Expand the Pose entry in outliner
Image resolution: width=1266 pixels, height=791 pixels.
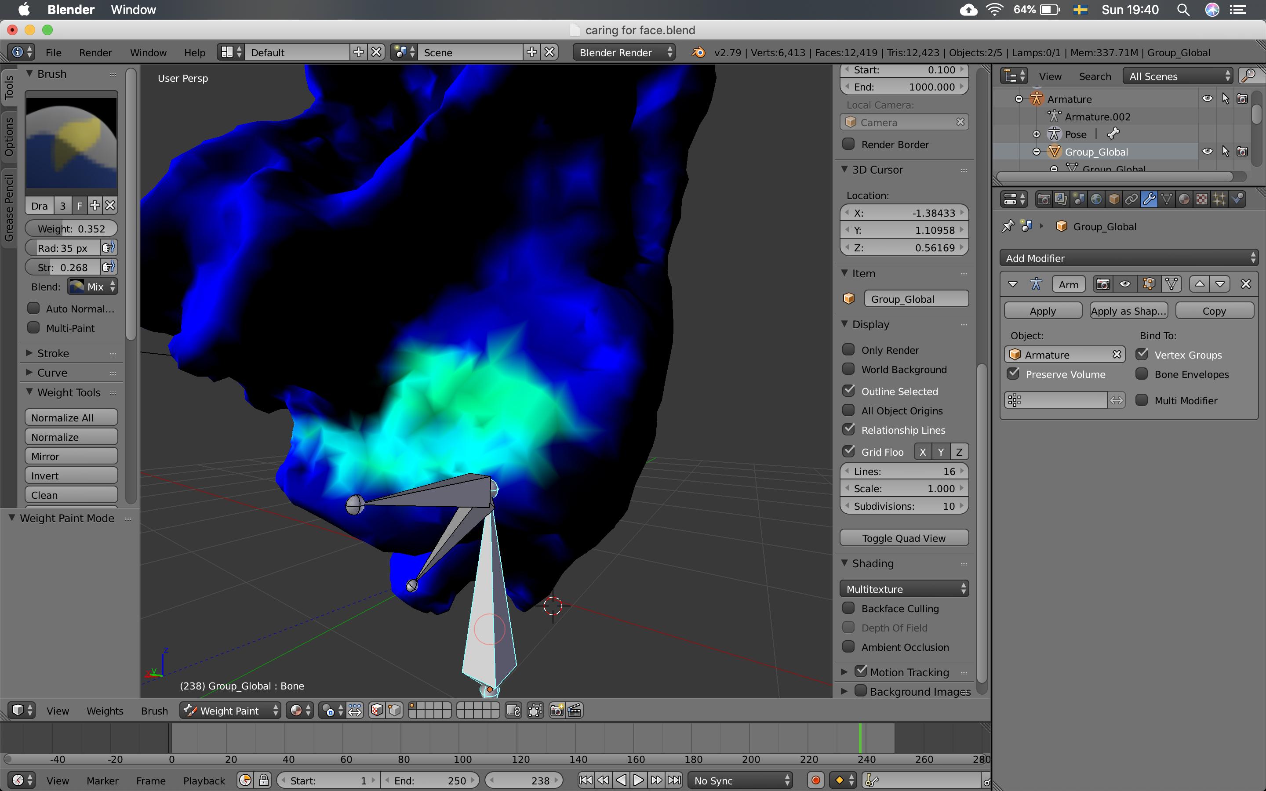coord(1037,134)
